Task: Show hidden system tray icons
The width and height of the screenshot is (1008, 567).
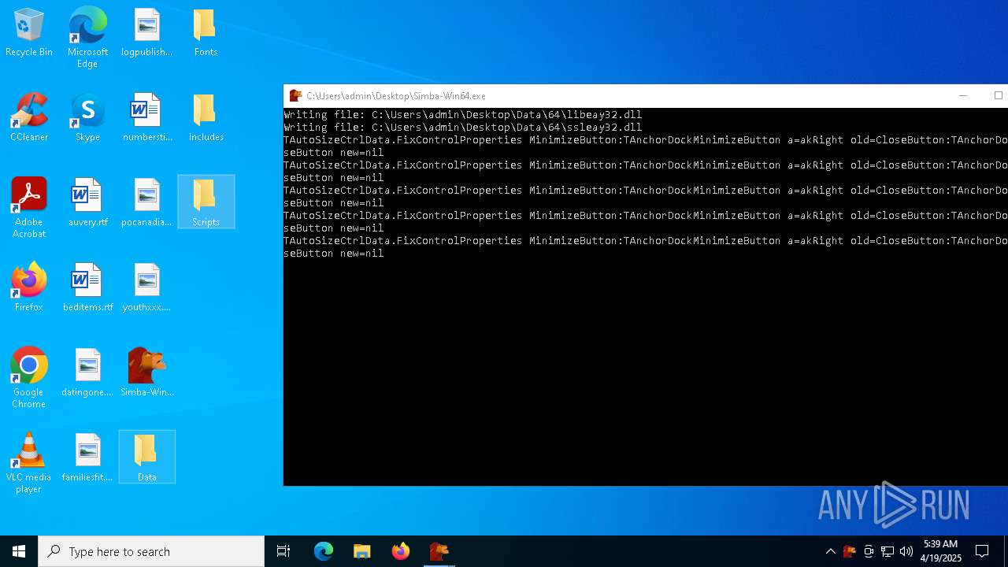Action: (x=830, y=551)
